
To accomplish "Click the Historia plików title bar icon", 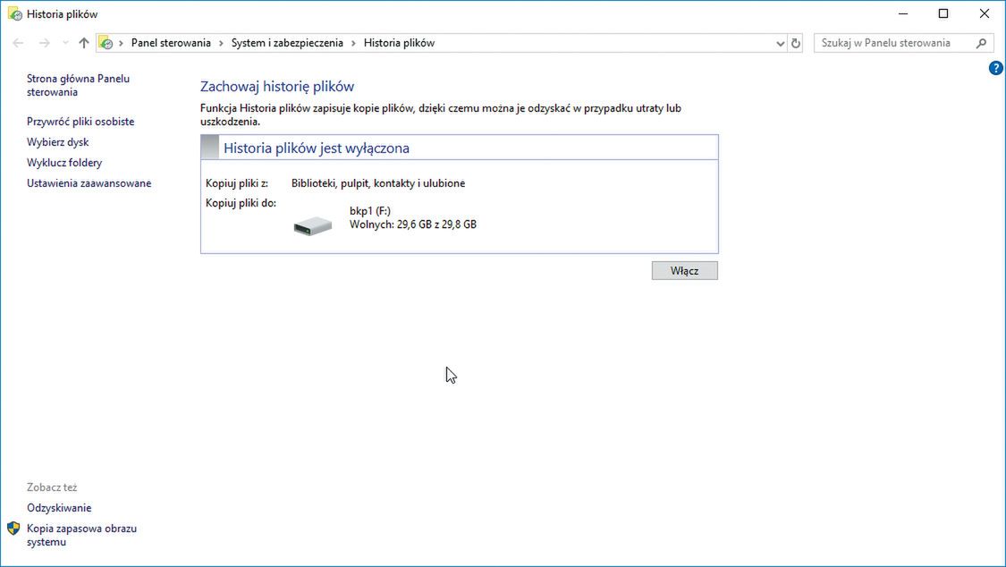I will point(15,13).
